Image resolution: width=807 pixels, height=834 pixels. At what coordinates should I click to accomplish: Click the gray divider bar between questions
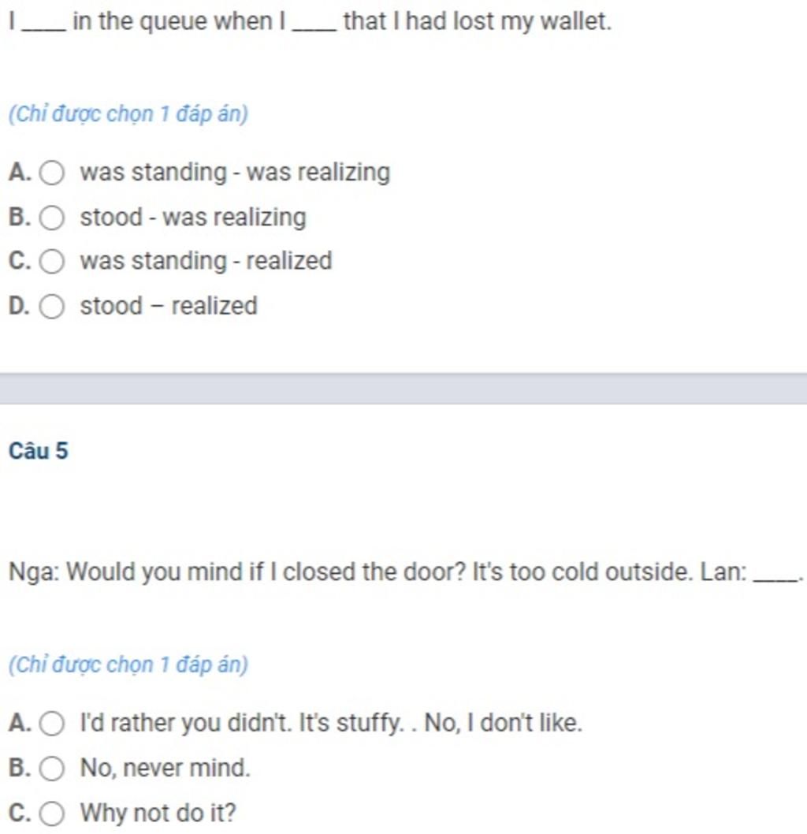(403, 389)
